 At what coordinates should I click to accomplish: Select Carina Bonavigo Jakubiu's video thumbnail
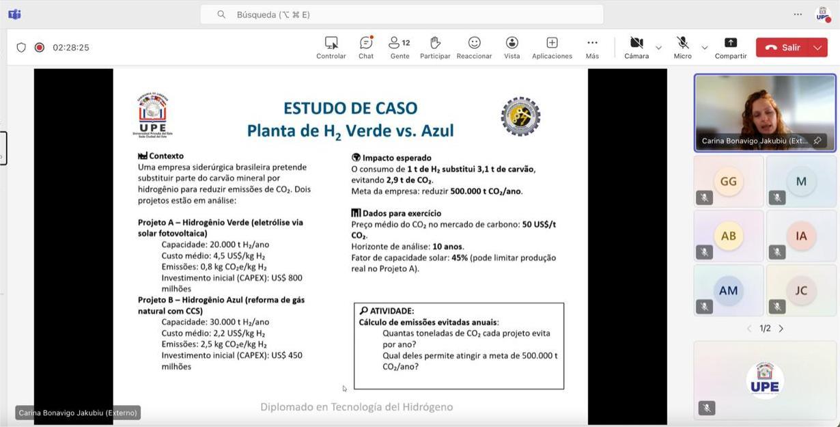764,113
